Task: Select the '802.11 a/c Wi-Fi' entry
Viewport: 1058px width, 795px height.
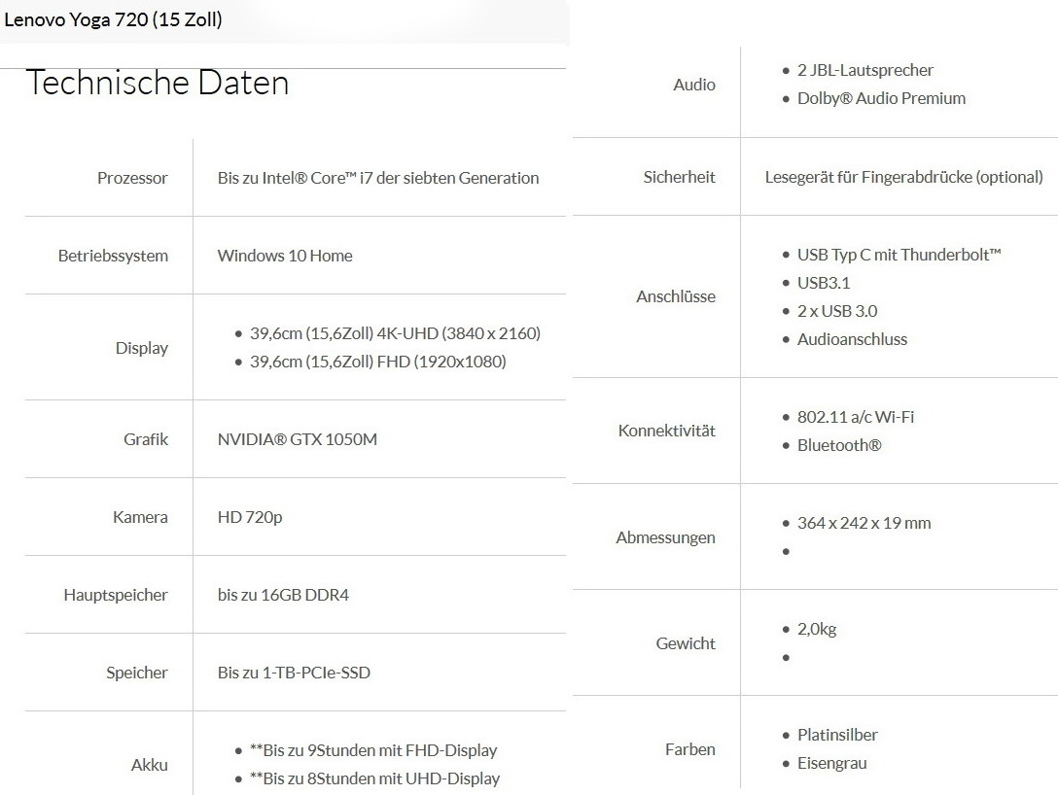Action: click(x=855, y=417)
